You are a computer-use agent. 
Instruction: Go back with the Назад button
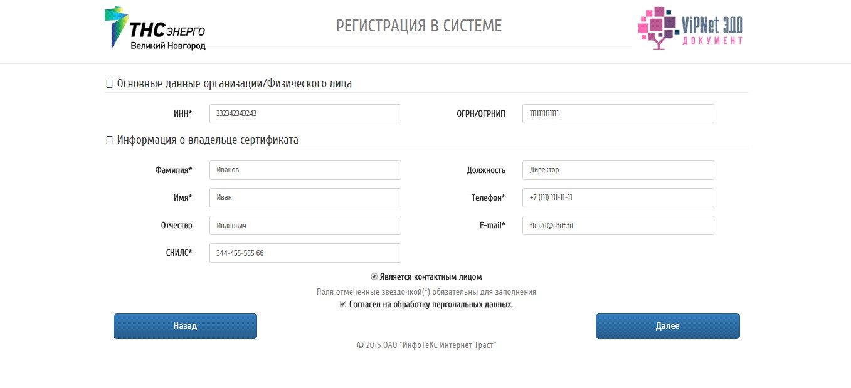(185, 326)
